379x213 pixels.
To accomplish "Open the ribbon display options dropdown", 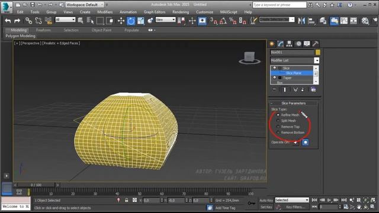I will coord(152,30).
